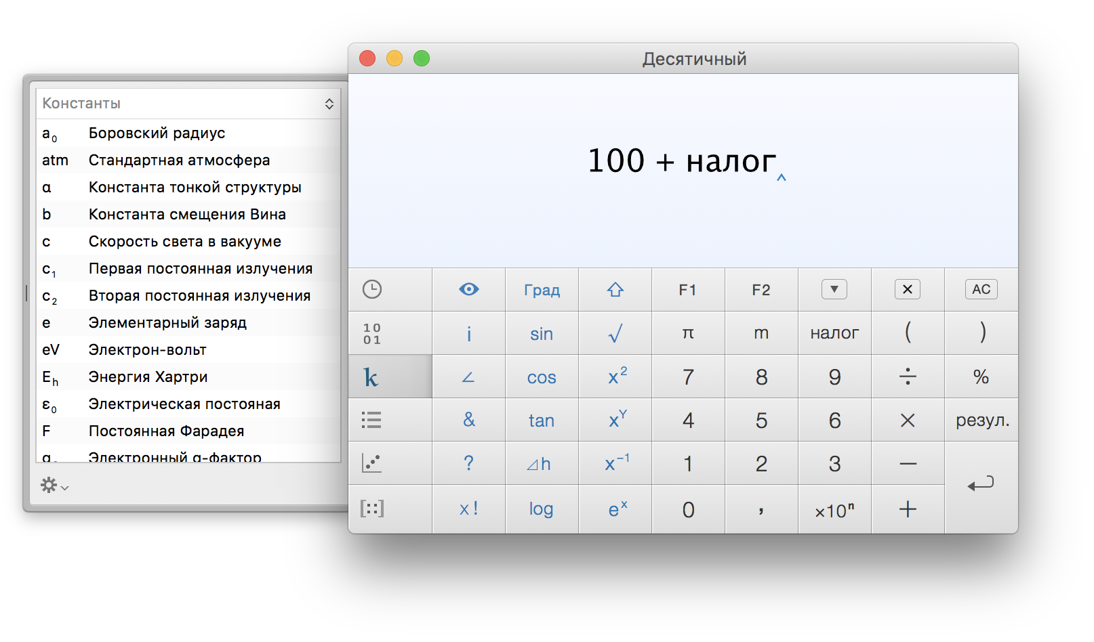
Task: Open the binary 10/01 panel icon
Action: pyautogui.click(x=372, y=333)
